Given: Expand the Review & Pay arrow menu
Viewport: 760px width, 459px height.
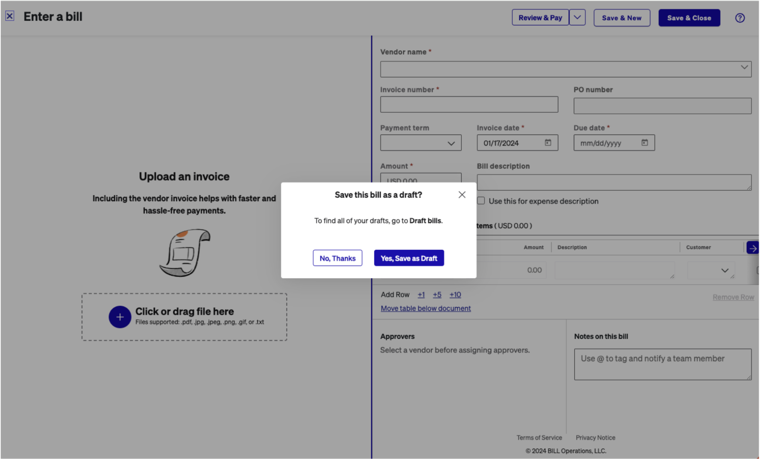Looking at the screenshot, I should [577, 18].
